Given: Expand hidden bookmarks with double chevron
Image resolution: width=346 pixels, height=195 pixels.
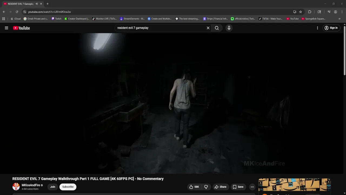Looking at the screenshot, I should coord(340,19).
